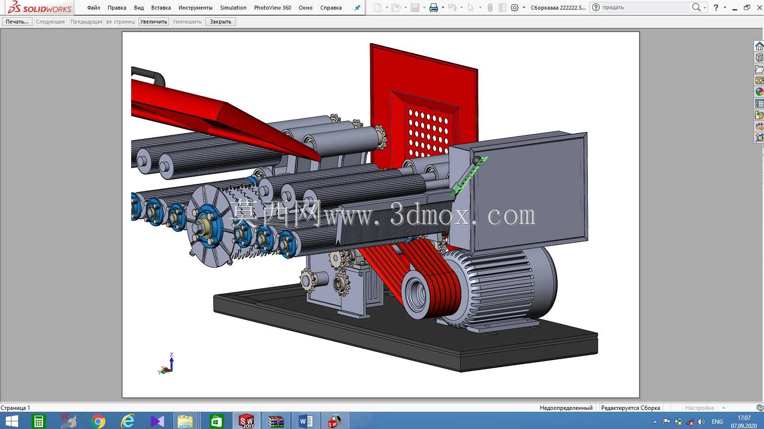The height and width of the screenshot is (429, 764).
Task: Open the Правка menu
Action: point(117,8)
